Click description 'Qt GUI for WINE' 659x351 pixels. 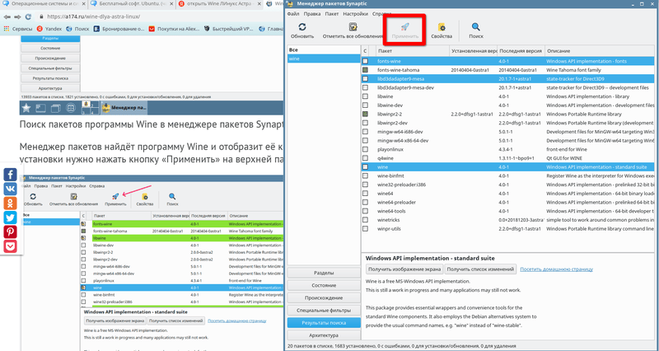click(563, 158)
